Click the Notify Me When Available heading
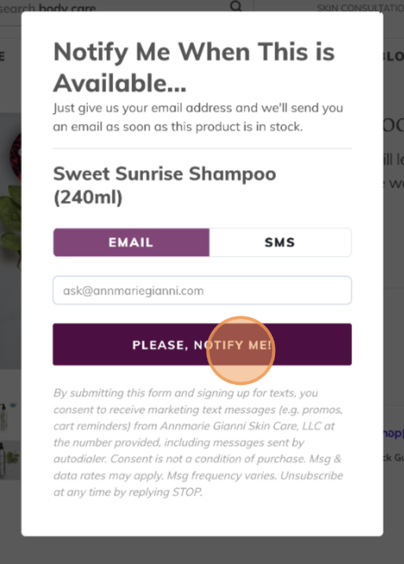 193,68
